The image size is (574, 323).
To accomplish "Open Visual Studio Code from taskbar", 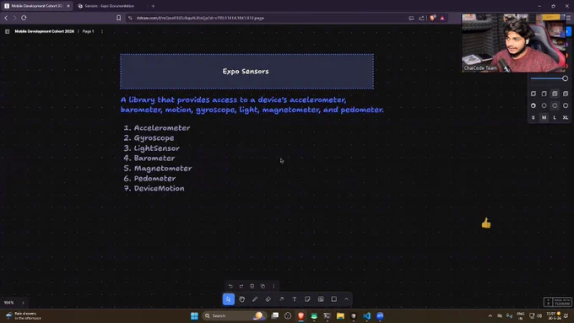I will click(x=367, y=315).
